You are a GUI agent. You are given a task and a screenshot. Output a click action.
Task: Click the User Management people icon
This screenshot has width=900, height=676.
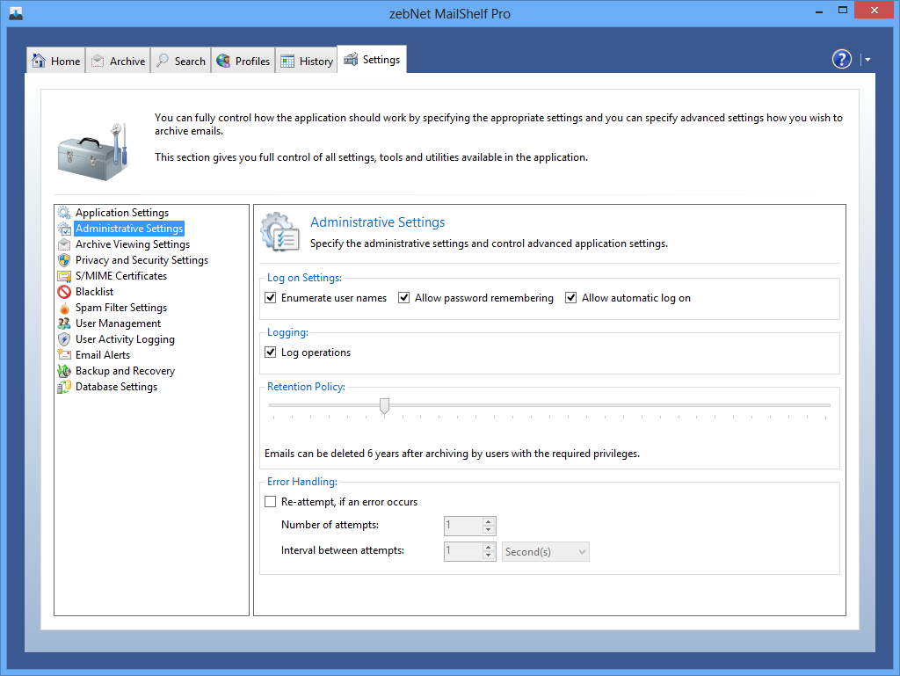64,323
